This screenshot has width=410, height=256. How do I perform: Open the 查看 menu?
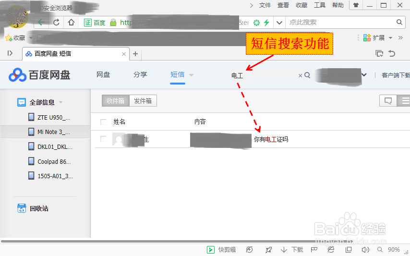coord(283,5)
